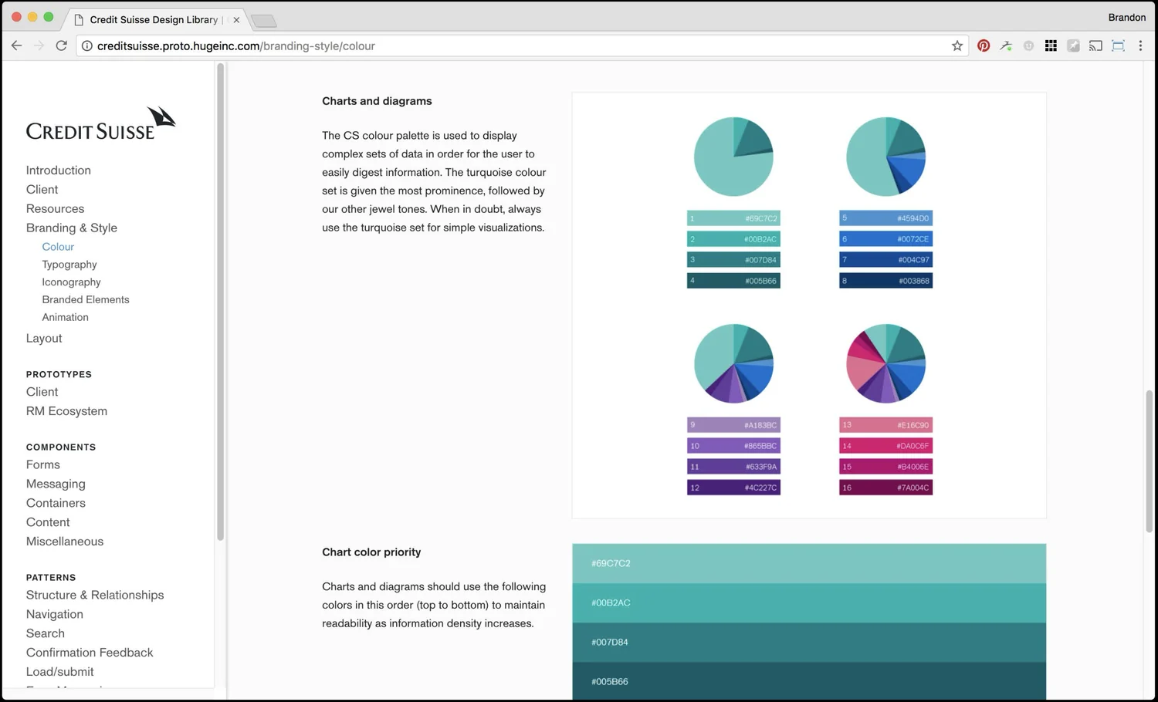The width and height of the screenshot is (1158, 702).
Task: Click swatch 2 labeled #00B2AC
Action: click(x=733, y=239)
